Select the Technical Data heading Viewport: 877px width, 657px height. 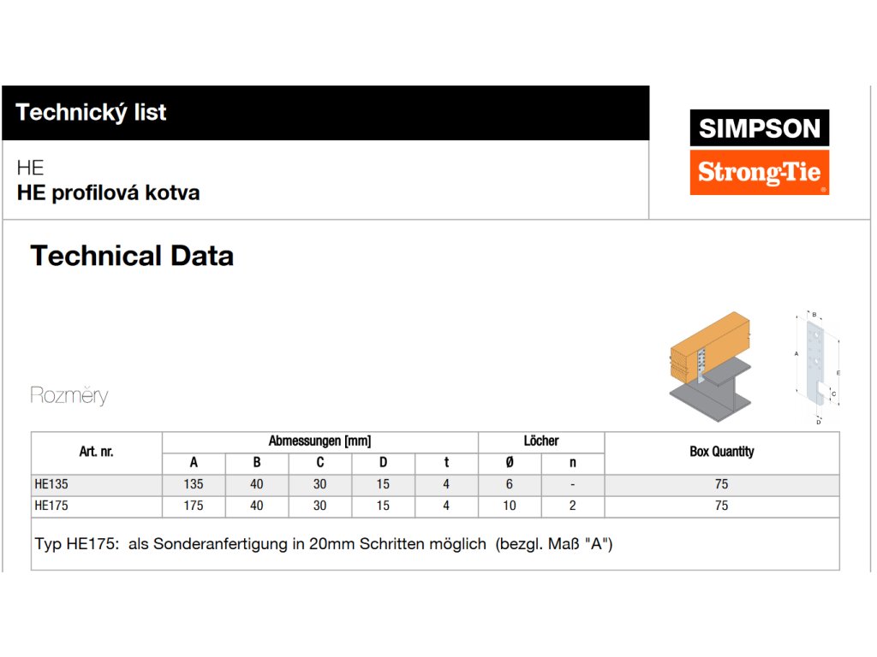pyautogui.click(x=132, y=256)
